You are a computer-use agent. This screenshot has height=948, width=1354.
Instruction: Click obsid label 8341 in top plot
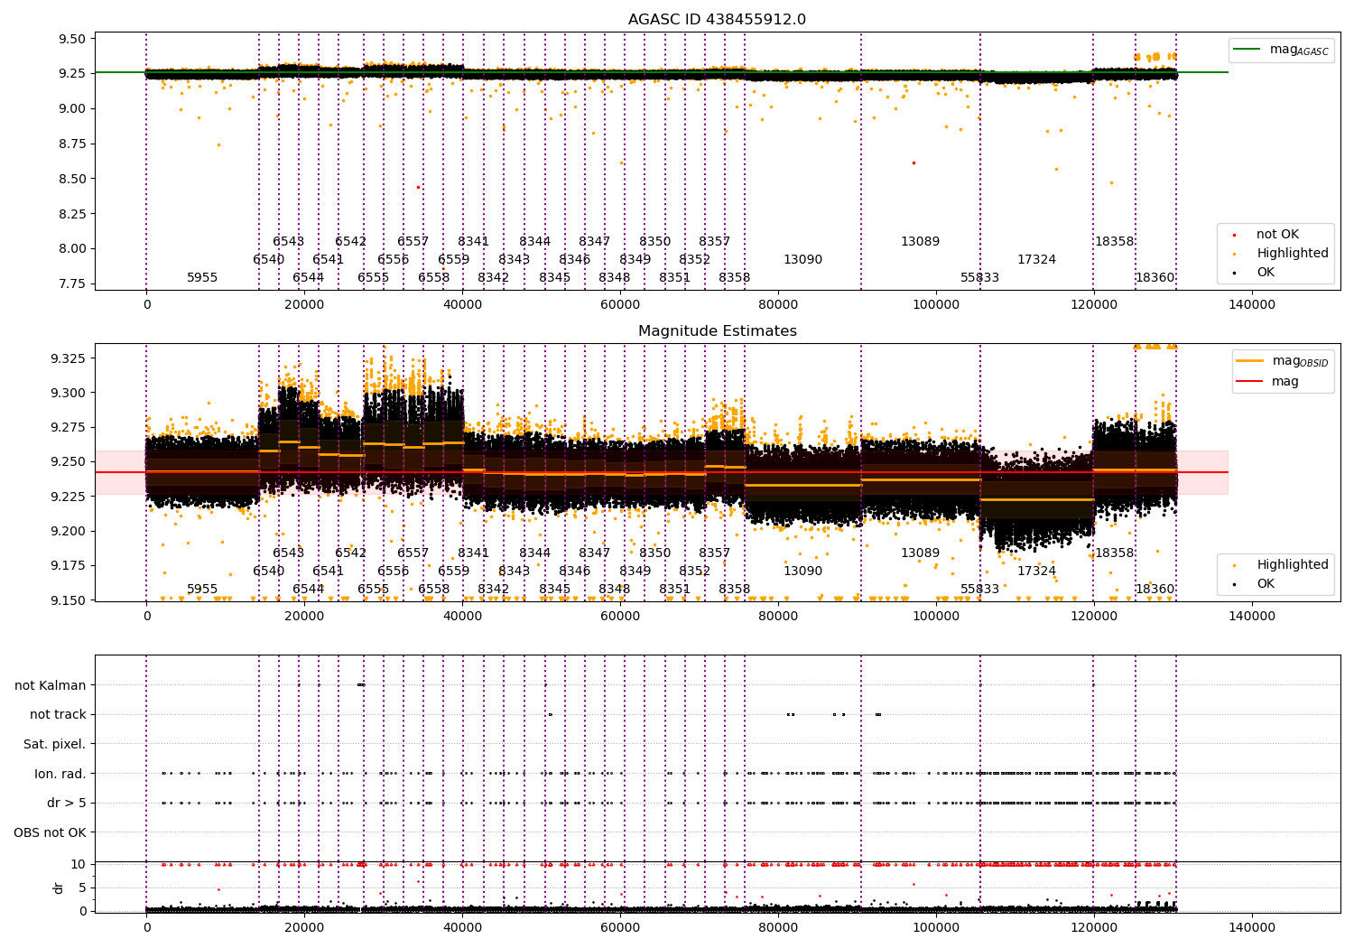(x=474, y=242)
